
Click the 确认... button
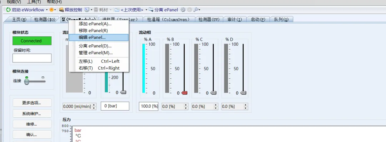32,135
